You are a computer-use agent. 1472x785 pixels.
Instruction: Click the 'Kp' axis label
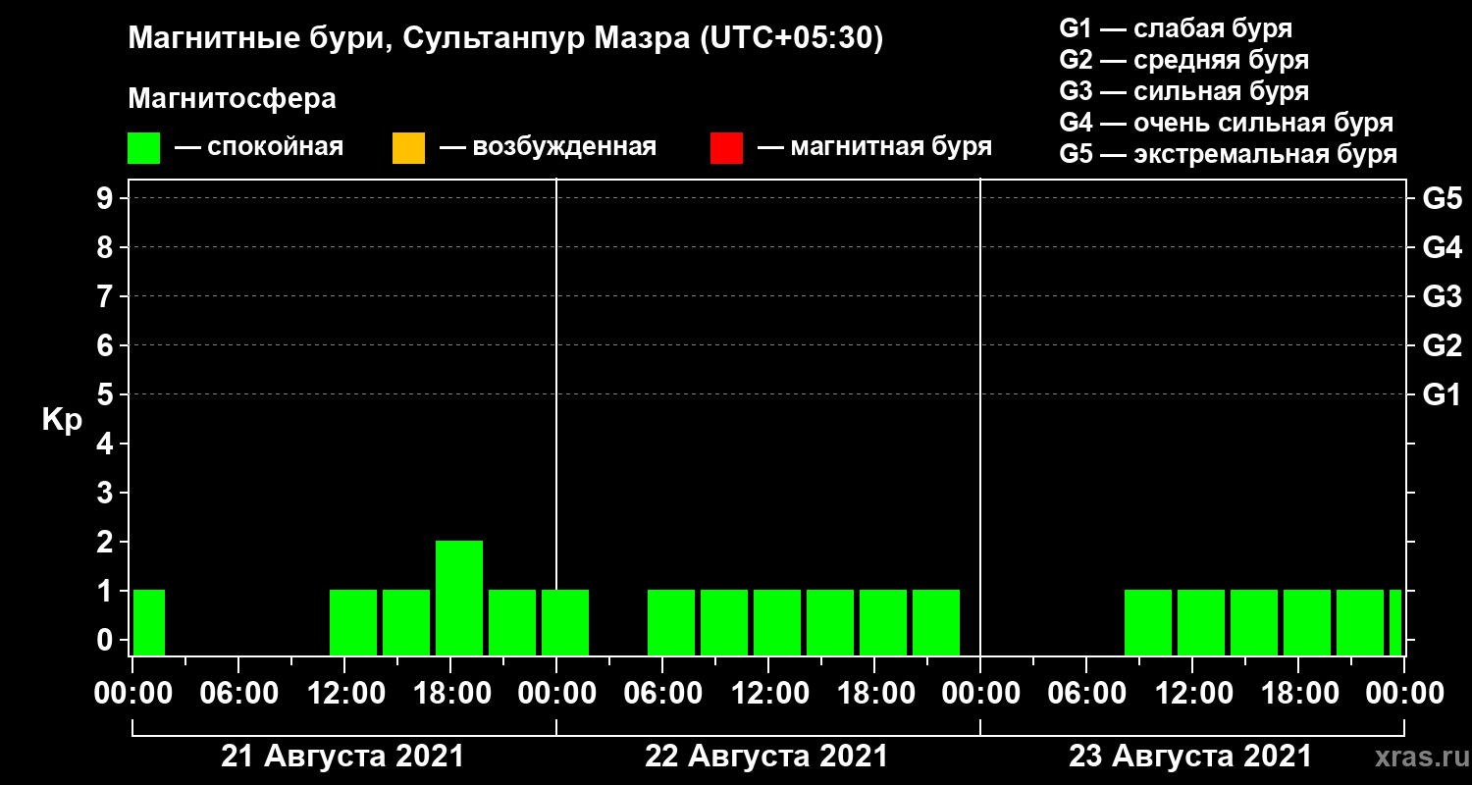click(62, 420)
